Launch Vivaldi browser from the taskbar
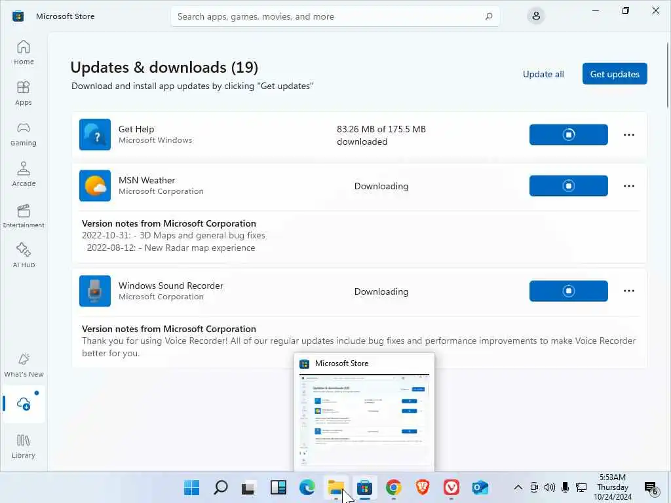This screenshot has height=503, width=671. point(451,487)
